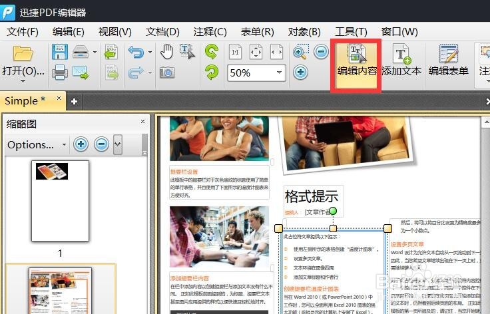Screen dimensions: 490x314
Task: Open the redo history dropdown arrow
Action: coord(150,73)
